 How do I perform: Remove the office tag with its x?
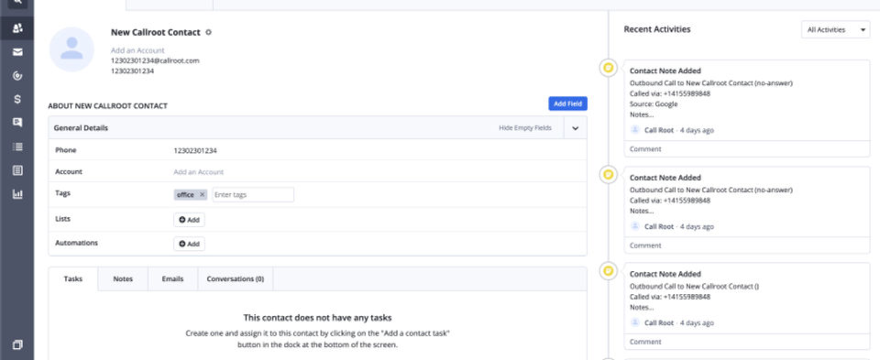coord(202,195)
